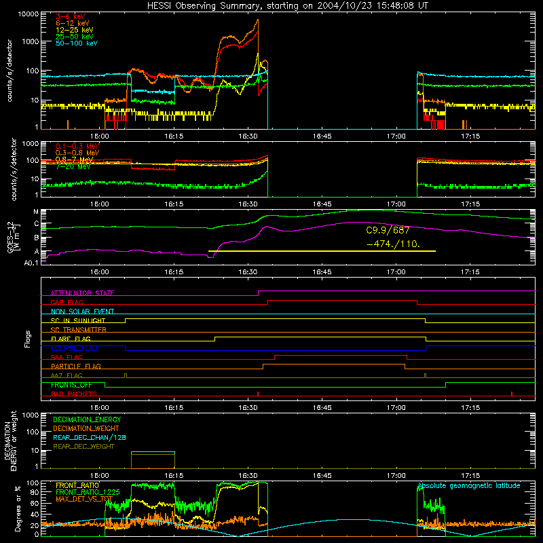Click the -474./110. position annotation
This screenshot has width=543, height=543.
pyautogui.click(x=394, y=244)
